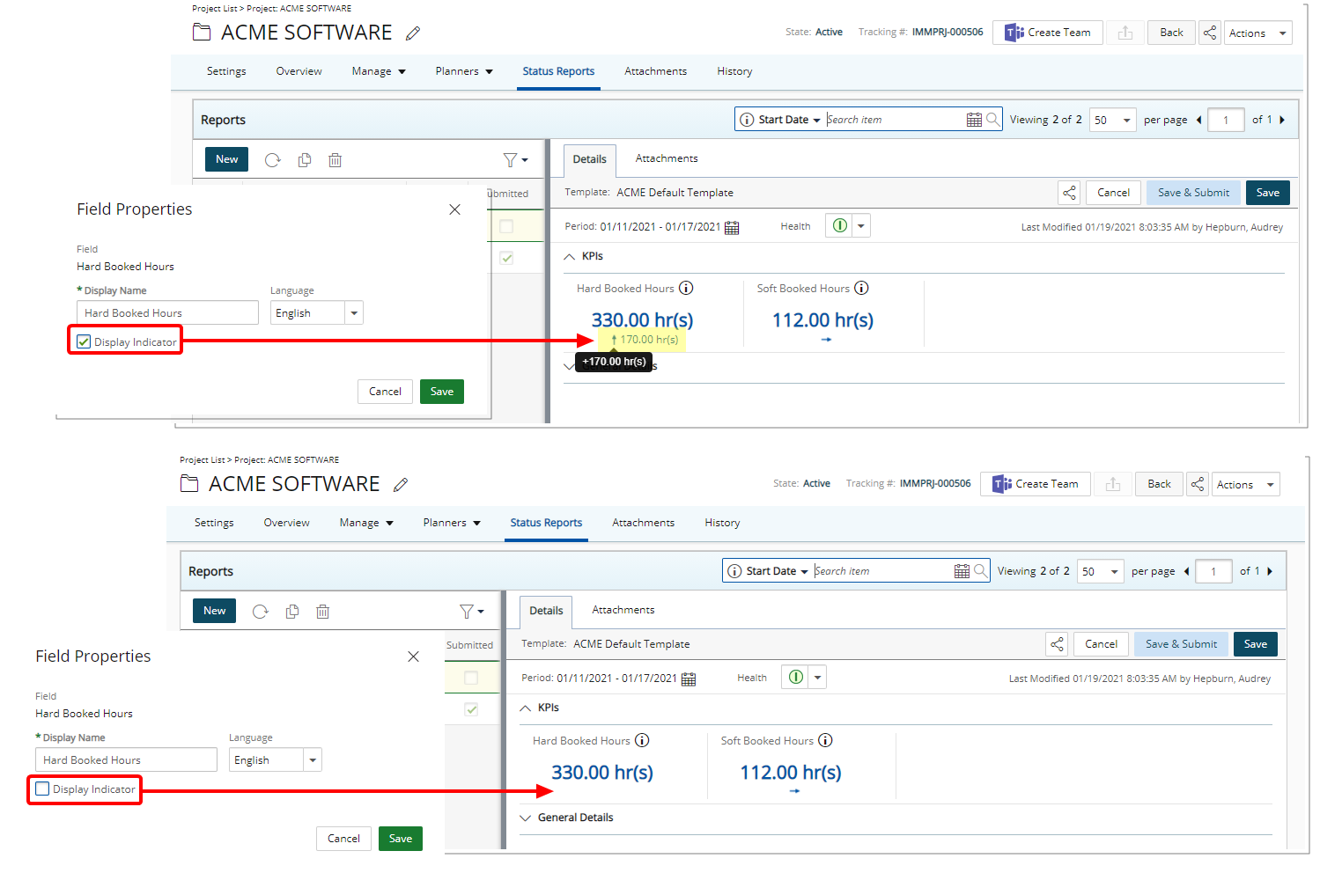Switch to Attachments sub-tab in top Details panel
The image size is (1320, 873).
667,158
